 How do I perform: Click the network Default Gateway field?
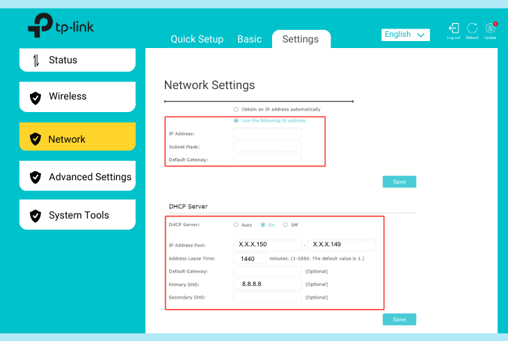pyautogui.click(x=268, y=159)
